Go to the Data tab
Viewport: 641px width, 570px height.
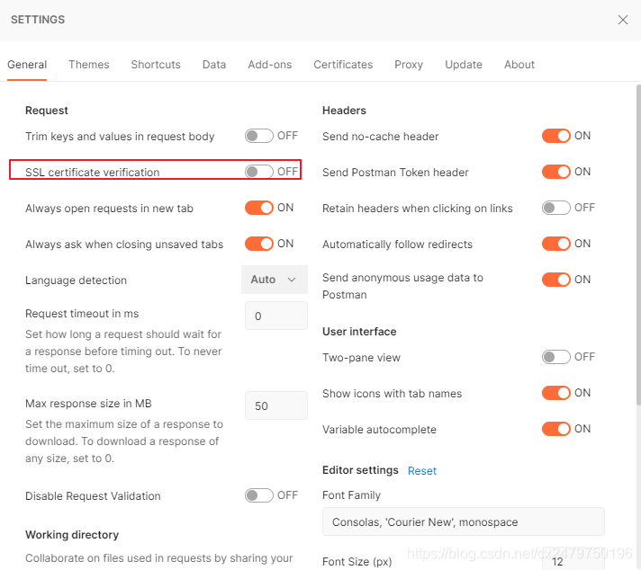[x=214, y=65]
